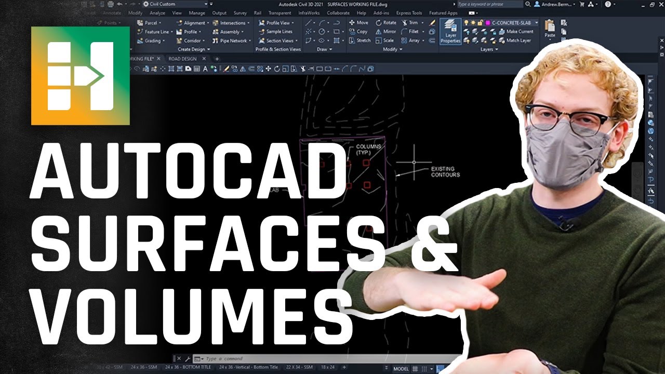Select the Mirror command
The image size is (665, 374).
pos(386,32)
